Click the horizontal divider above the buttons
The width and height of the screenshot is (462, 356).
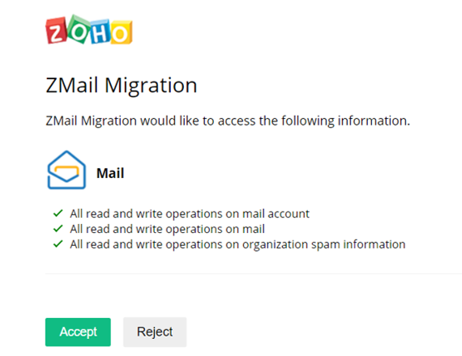point(254,273)
